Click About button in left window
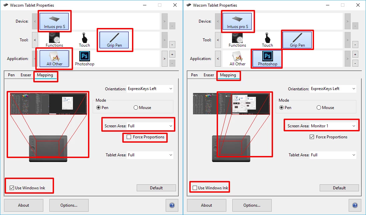 point(24,205)
